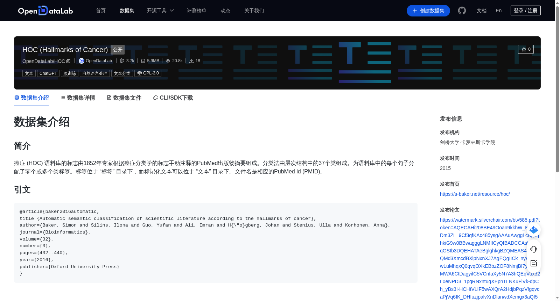560x301 pixels.
Task: Open 关于我们 navigation item
Action: tap(254, 10)
